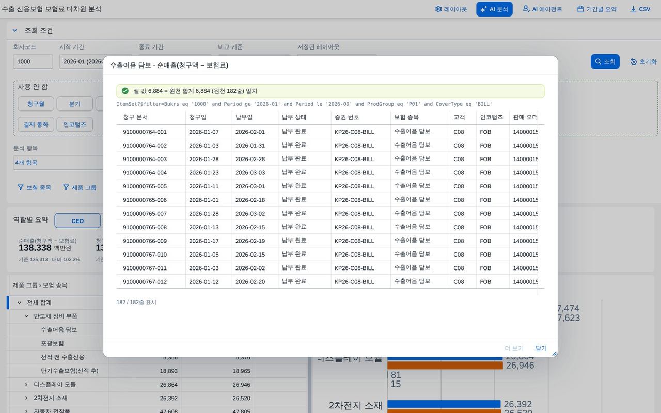
Task: Sort by 청구 문서 column header
Action: tap(151, 117)
